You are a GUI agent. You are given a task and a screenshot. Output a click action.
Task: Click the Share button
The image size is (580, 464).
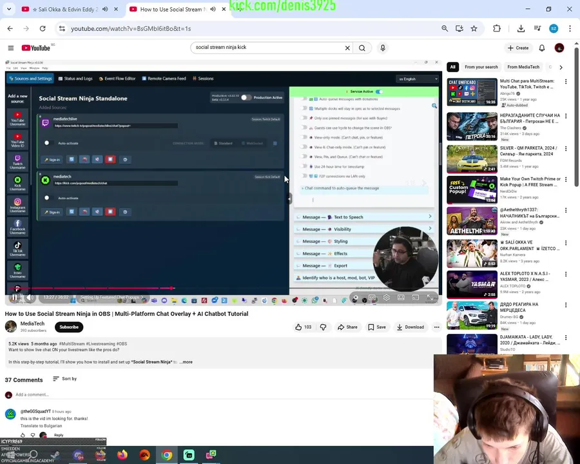tap(348, 327)
